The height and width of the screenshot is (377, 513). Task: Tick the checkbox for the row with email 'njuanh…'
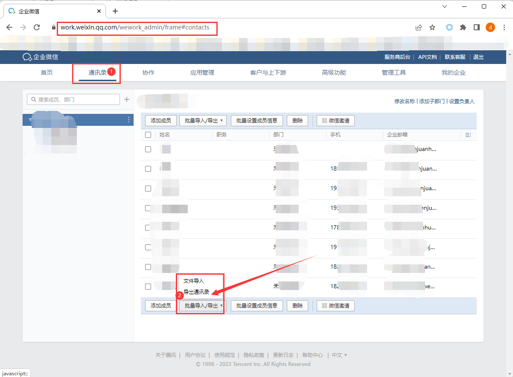tap(148, 149)
